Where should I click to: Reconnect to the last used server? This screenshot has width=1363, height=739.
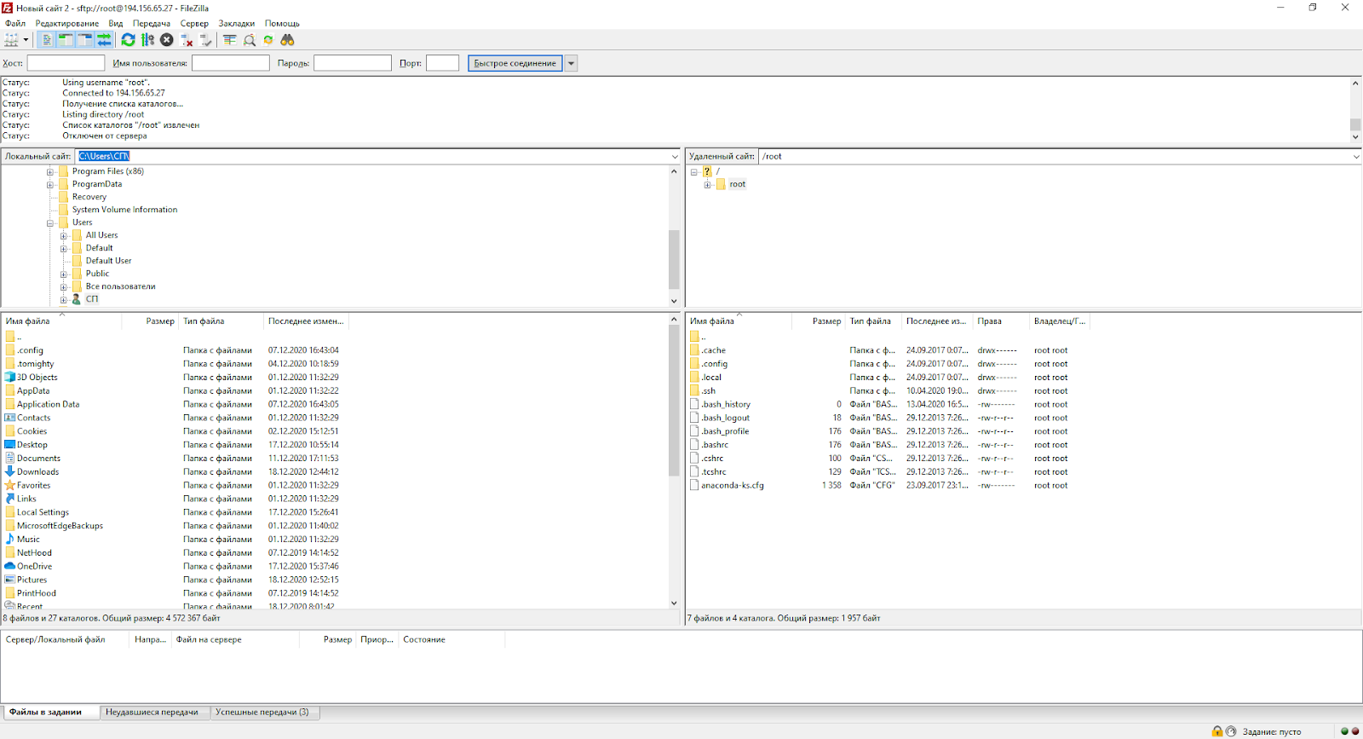(205, 40)
